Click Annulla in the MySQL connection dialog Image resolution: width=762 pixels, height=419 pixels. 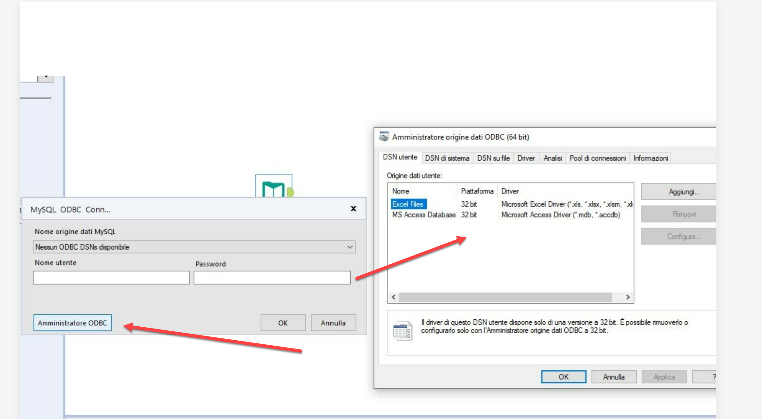point(333,323)
